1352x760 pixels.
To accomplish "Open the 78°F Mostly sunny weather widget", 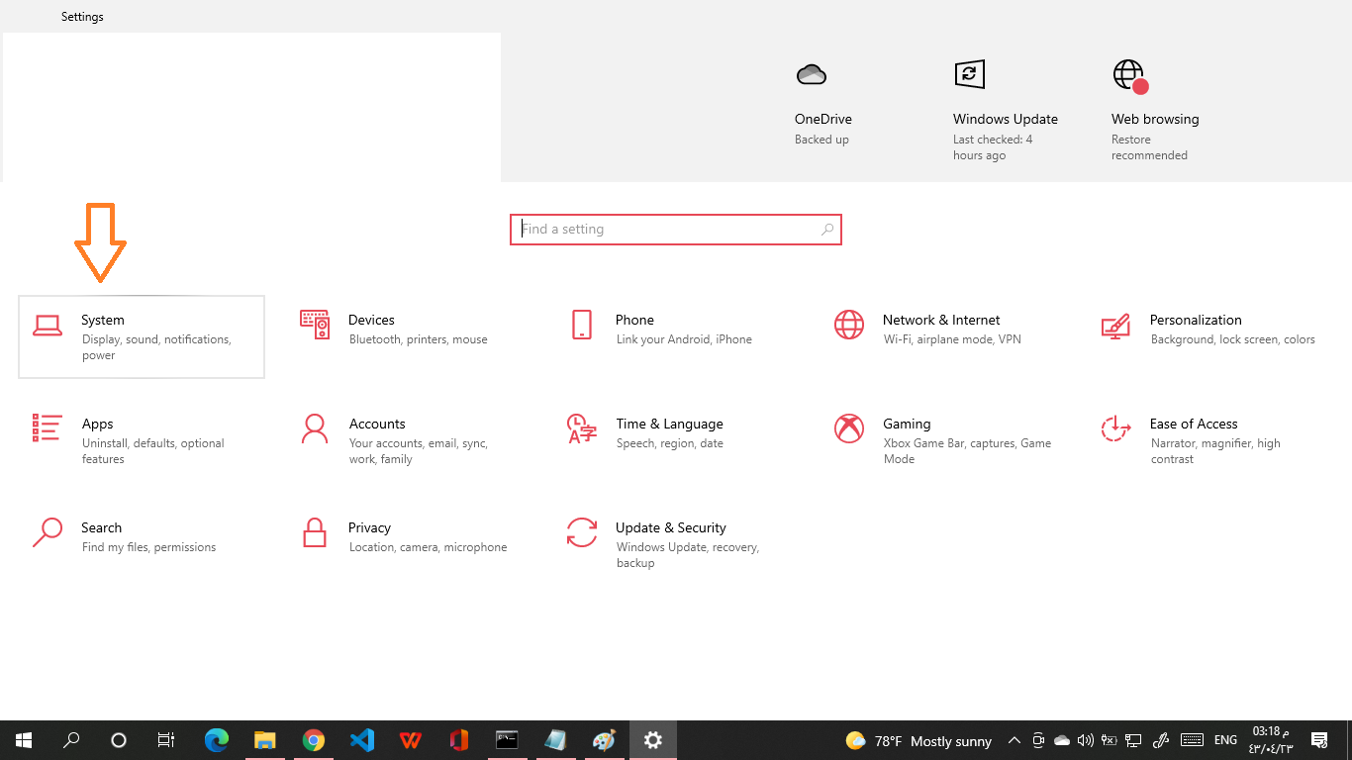I will (x=918, y=740).
